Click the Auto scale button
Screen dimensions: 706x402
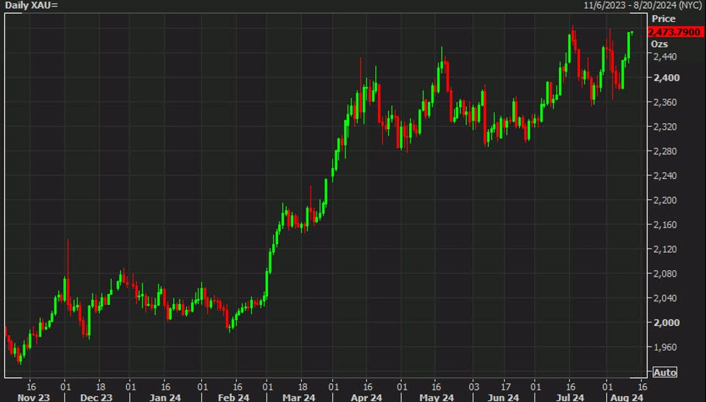[665, 372]
